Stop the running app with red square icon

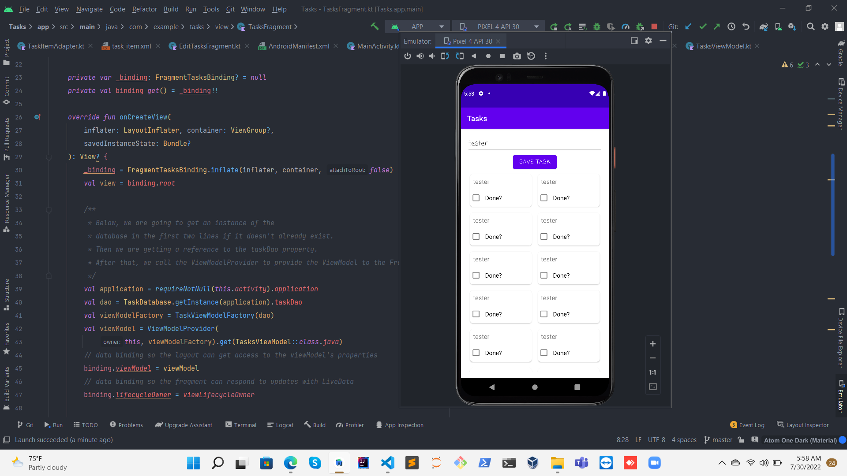pyautogui.click(x=655, y=26)
